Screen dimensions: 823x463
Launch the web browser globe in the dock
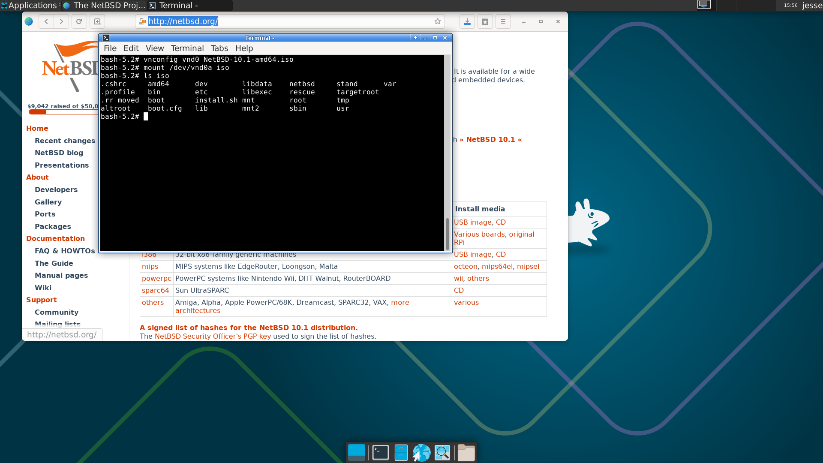point(421,453)
